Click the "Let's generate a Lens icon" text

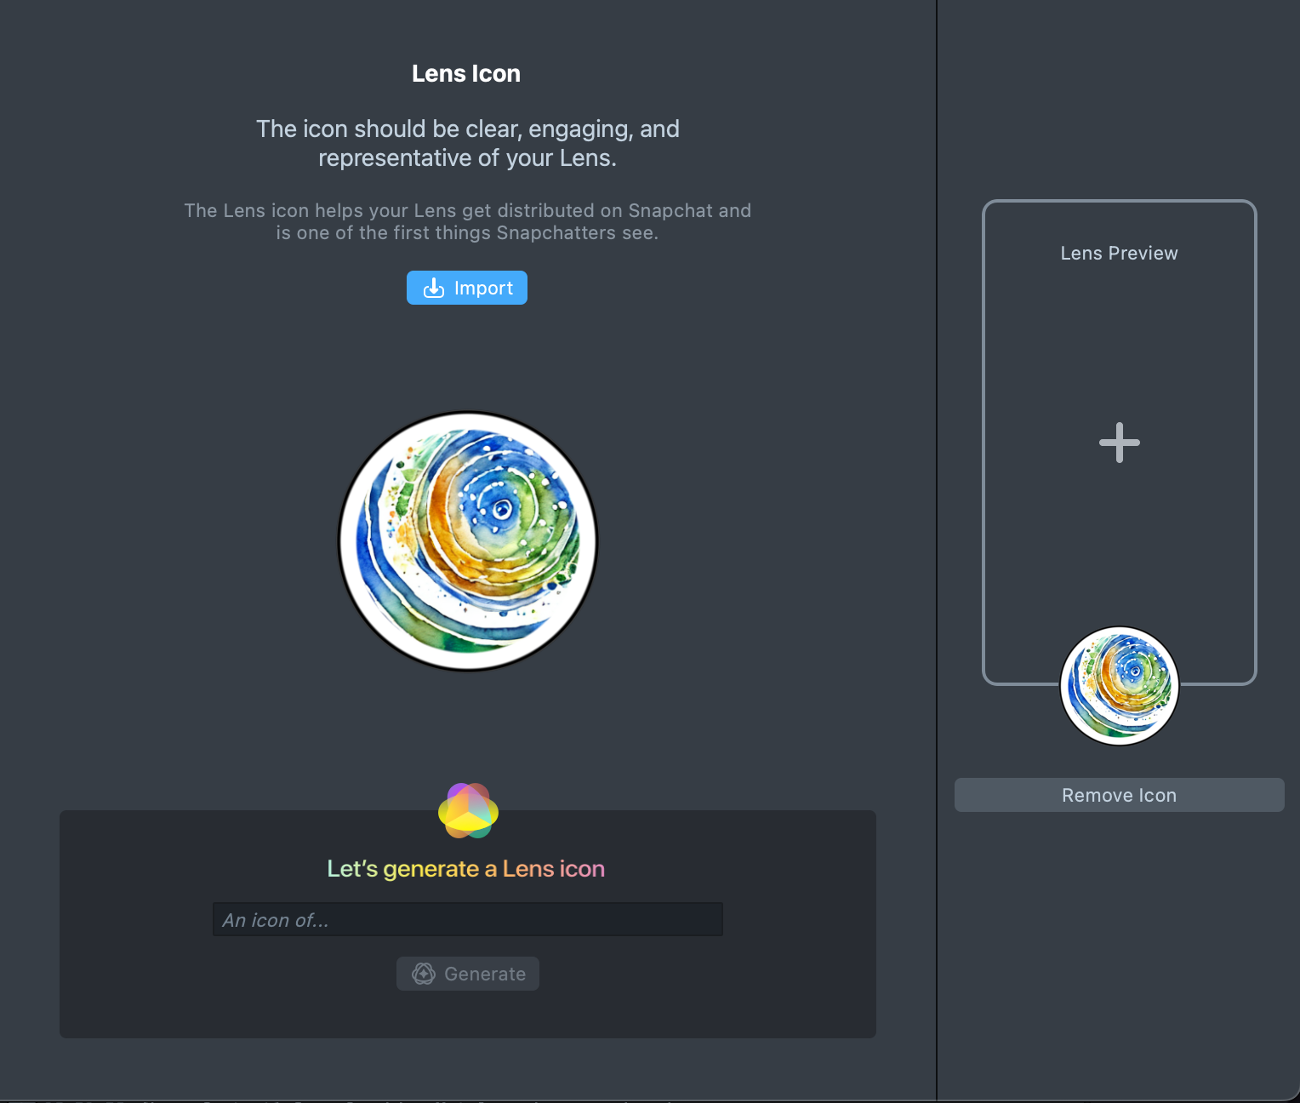coord(466,869)
